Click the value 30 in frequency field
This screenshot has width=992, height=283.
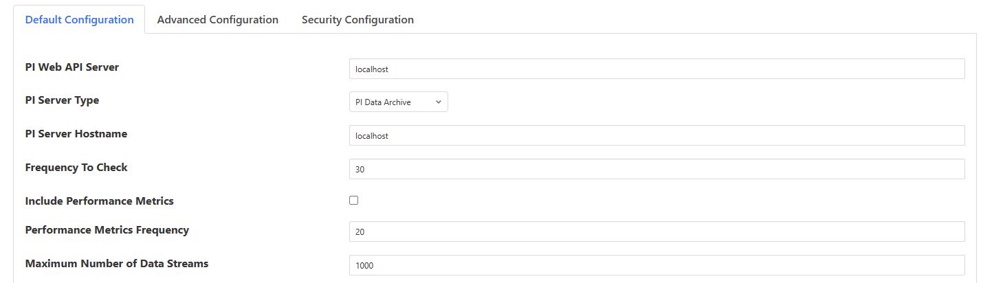point(360,169)
